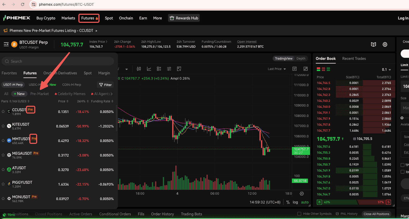Toggle the TP checkbox in order panel
Image resolution: width=409 pixels, height=219 pixels.
click(403, 165)
